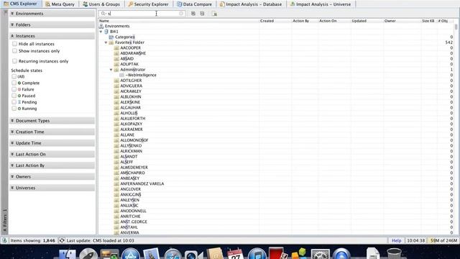Switch to the Users & Groups tab
This screenshot has width=460, height=259.
101,4
